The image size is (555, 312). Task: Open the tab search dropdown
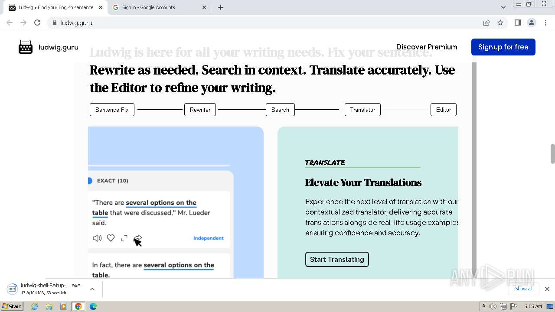pyautogui.click(x=503, y=7)
